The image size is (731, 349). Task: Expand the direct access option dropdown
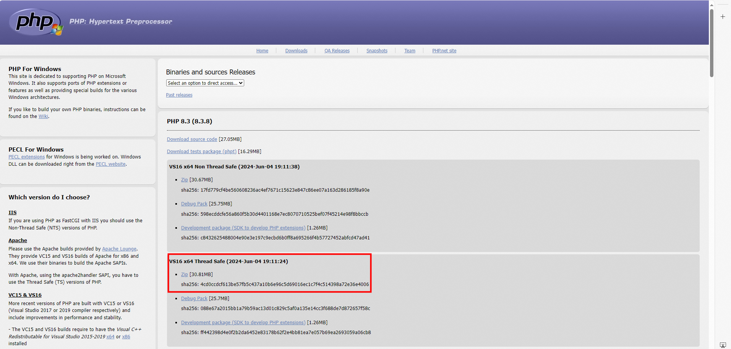(x=205, y=83)
